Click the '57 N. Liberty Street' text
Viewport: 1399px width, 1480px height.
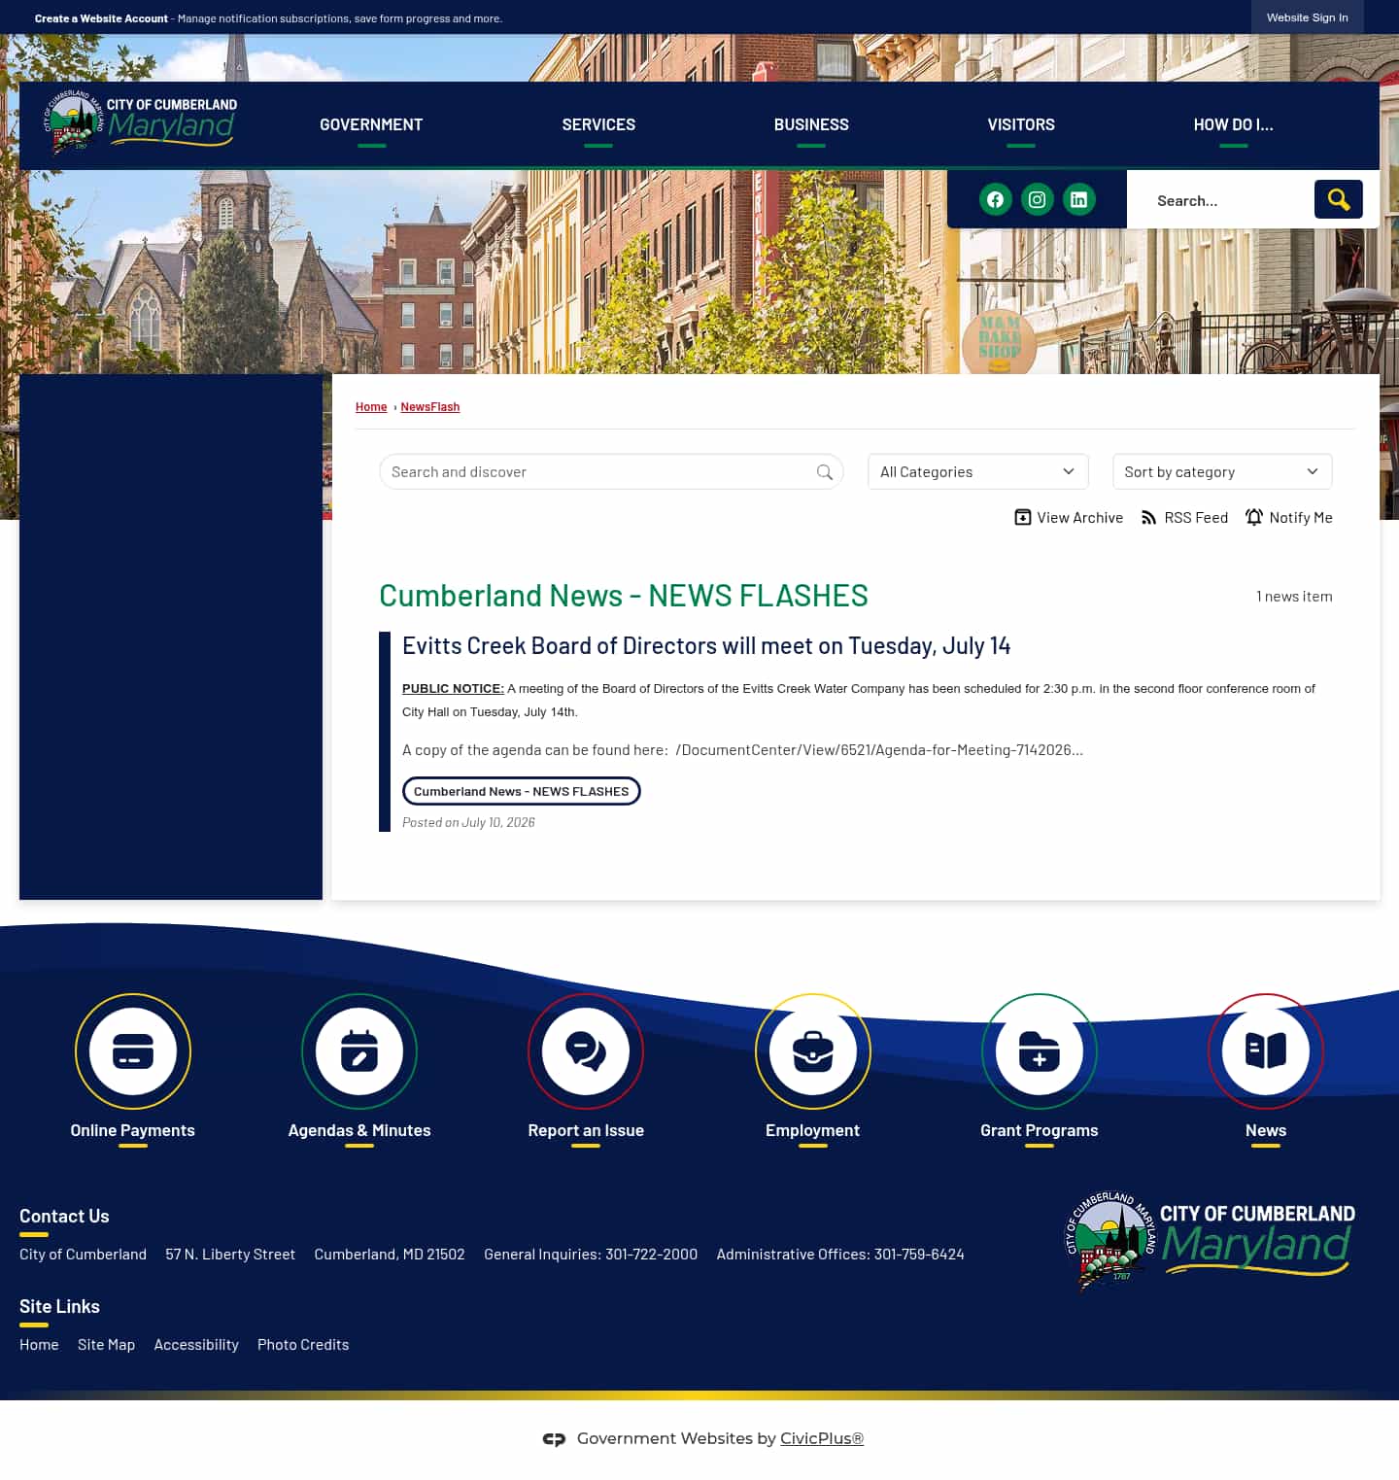[x=230, y=1255]
